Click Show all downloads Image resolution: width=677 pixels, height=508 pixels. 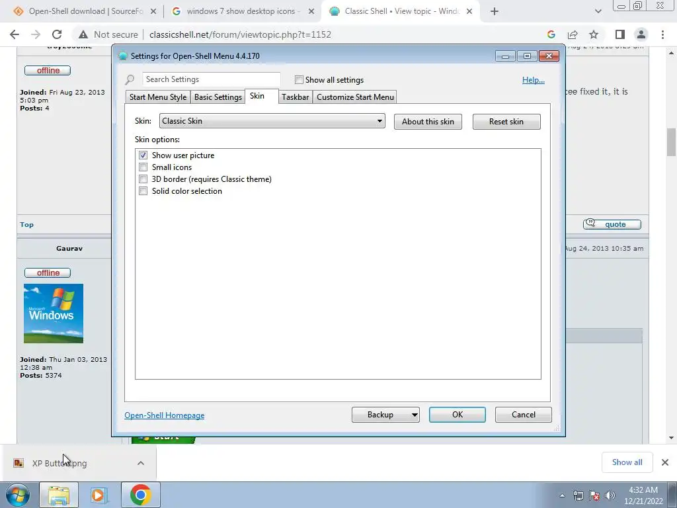click(x=627, y=462)
